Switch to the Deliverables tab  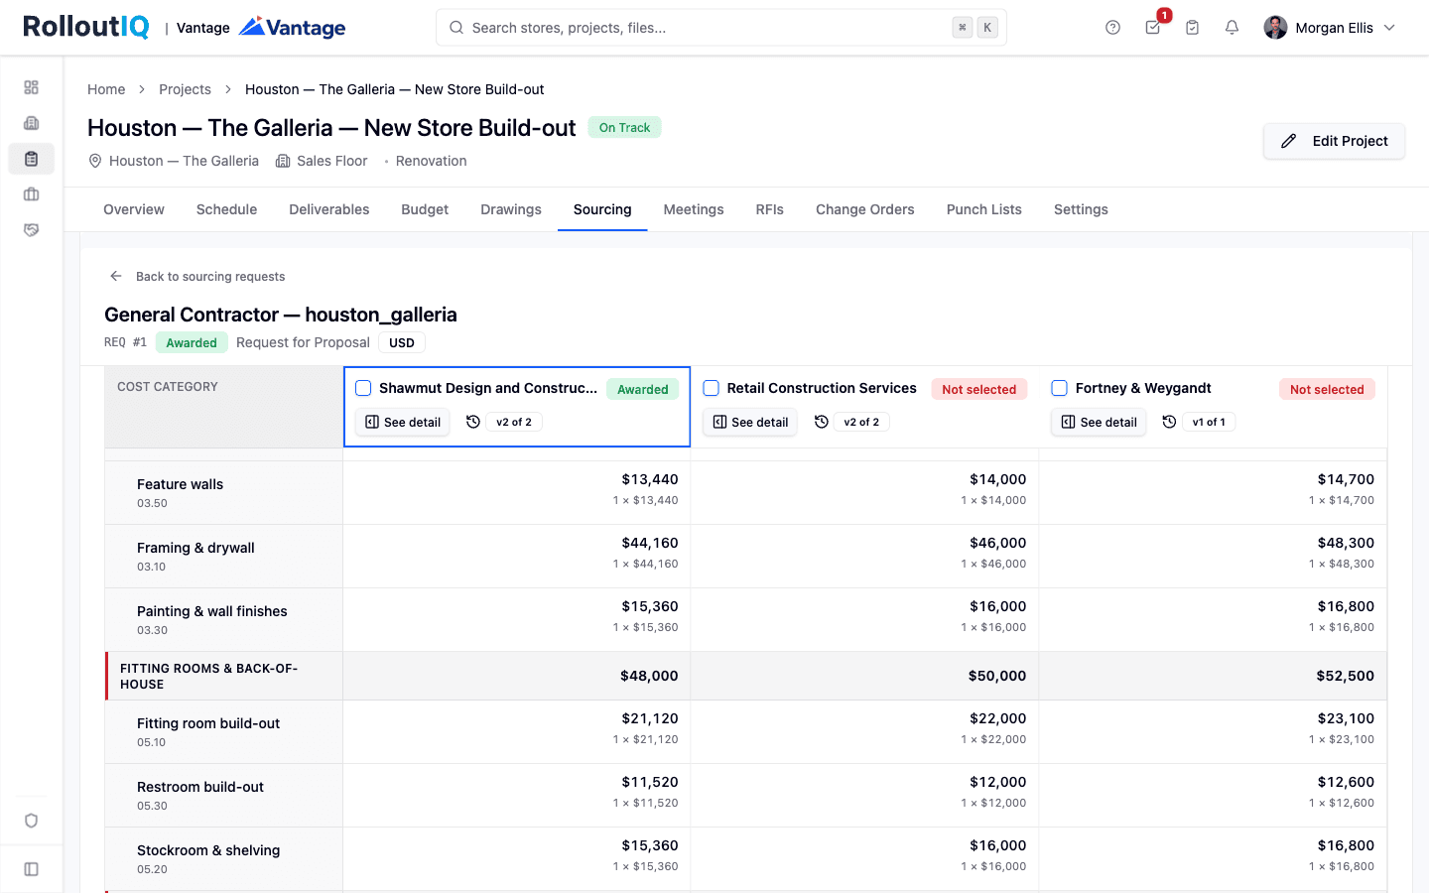pyautogui.click(x=329, y=209)
